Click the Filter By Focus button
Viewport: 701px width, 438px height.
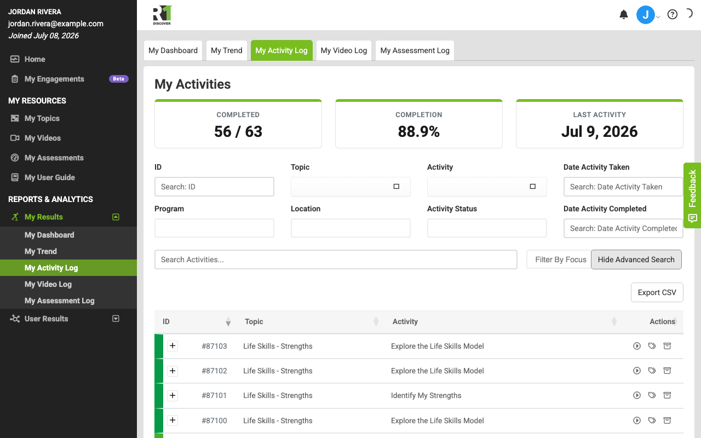click(x=559, y=260)
